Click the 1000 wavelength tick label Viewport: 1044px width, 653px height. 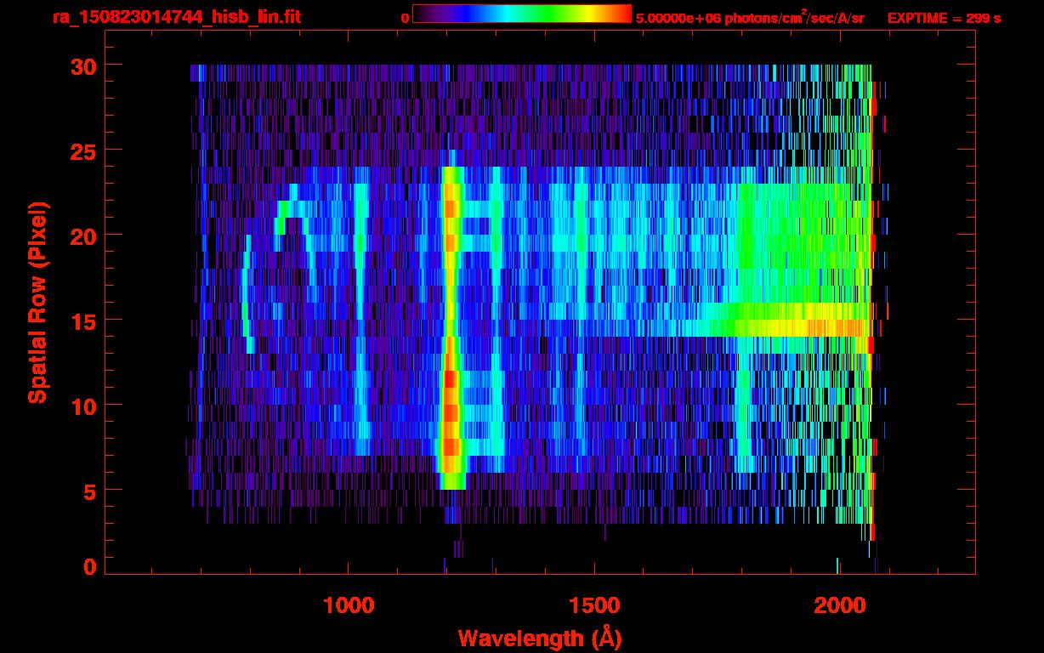tap(349, 605)
